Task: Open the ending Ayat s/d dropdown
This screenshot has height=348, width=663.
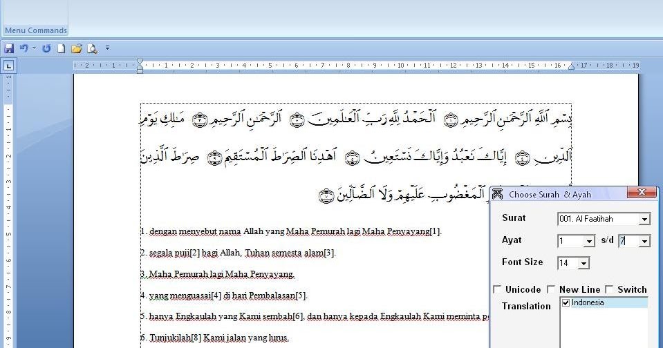Action: click(644, 241)
